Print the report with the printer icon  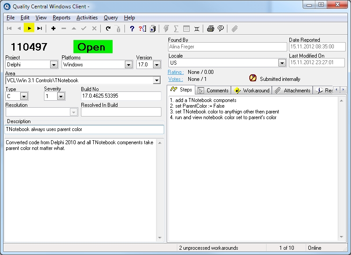point(210,29)
